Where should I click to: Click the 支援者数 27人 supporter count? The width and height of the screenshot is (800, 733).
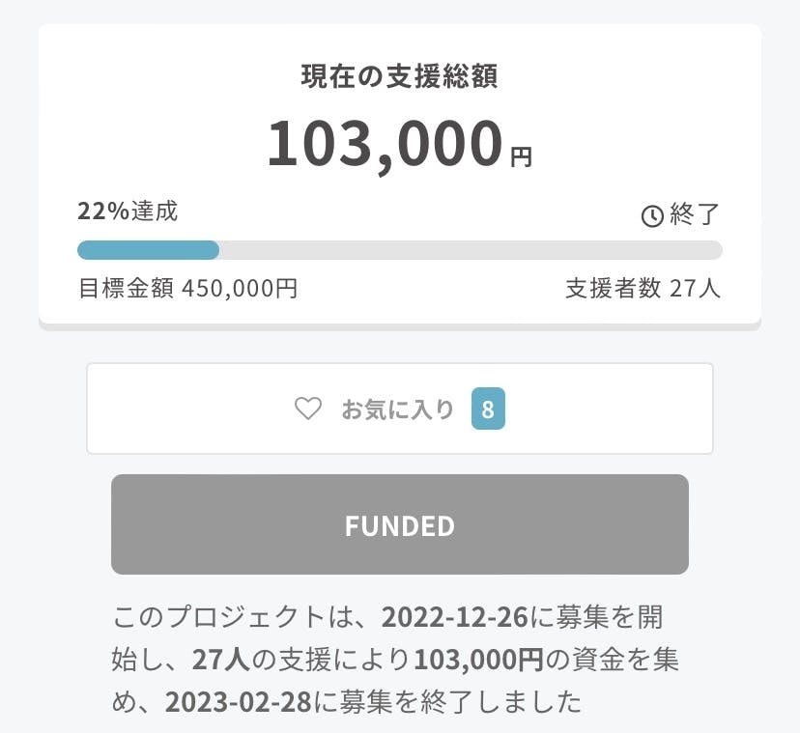pyautogui.click(x=643, y=288)
